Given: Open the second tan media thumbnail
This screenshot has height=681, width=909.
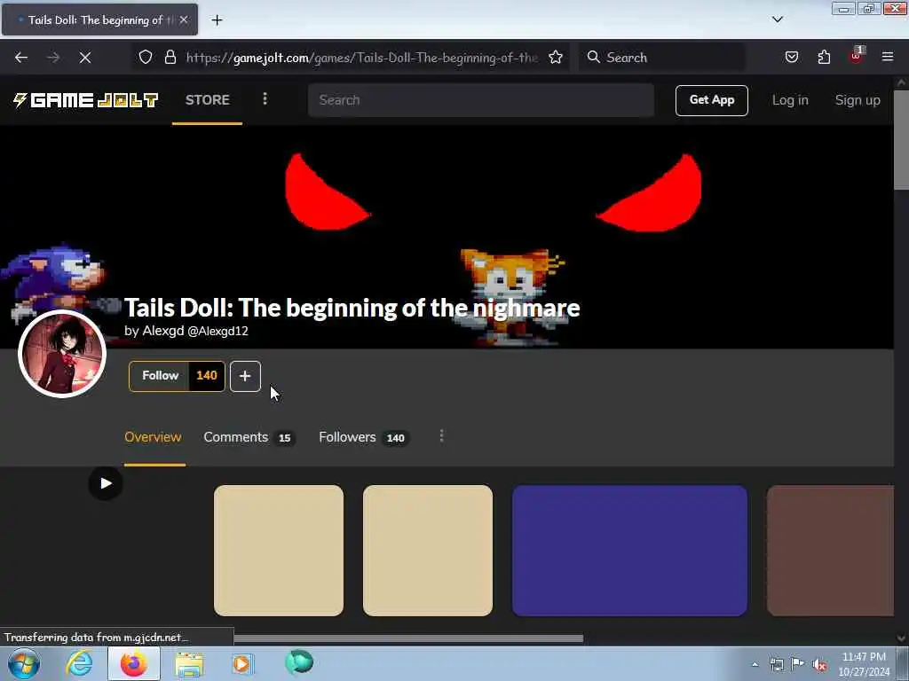Looking at the screenshot, I should coord(428,551).
